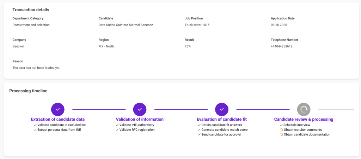The width and height of the screenshot is (361, 159).
Task: Select the Validation of information heading
Action: click(140, 119)
